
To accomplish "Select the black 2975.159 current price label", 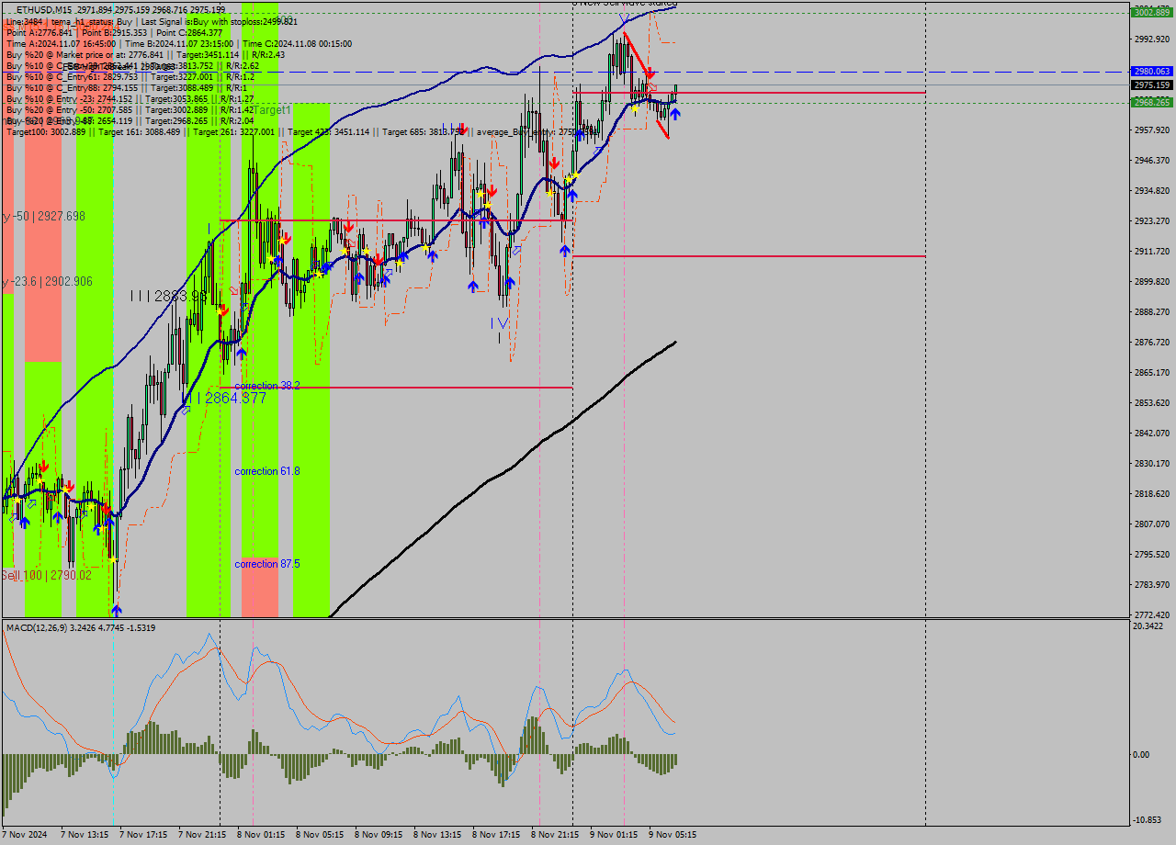I will 1152,84.
